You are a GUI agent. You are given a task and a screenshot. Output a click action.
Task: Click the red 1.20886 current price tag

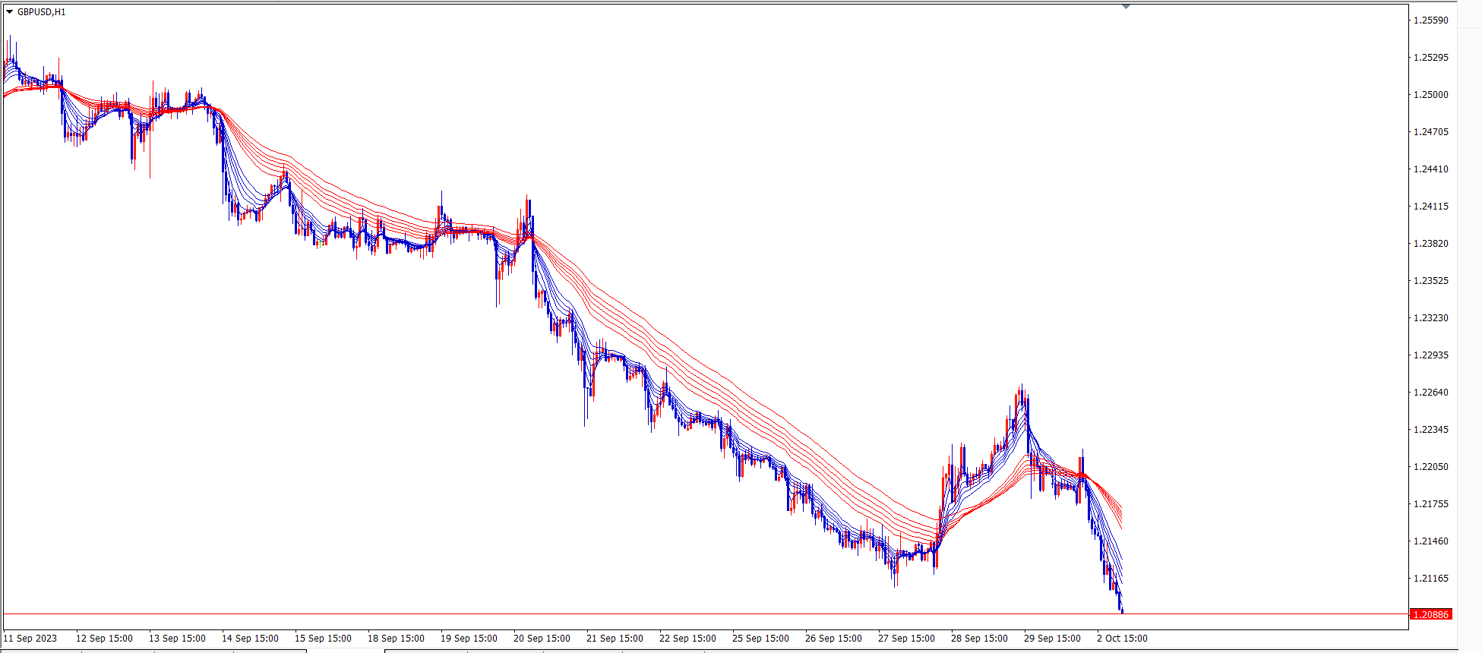point(1430,614)
